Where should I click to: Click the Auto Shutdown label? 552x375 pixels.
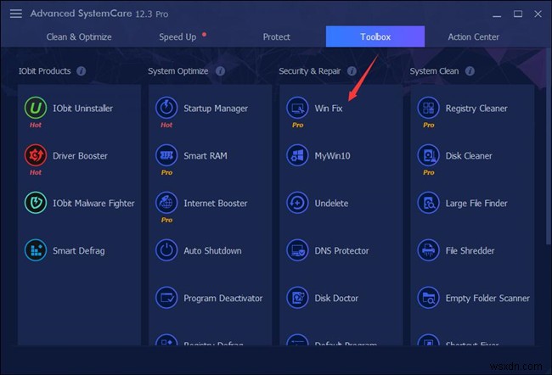[x=212, y=250]
